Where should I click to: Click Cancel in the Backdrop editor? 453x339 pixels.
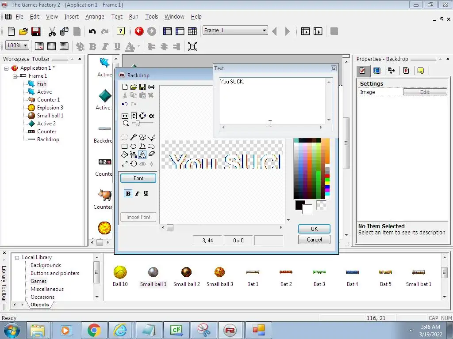coord(314,240)
